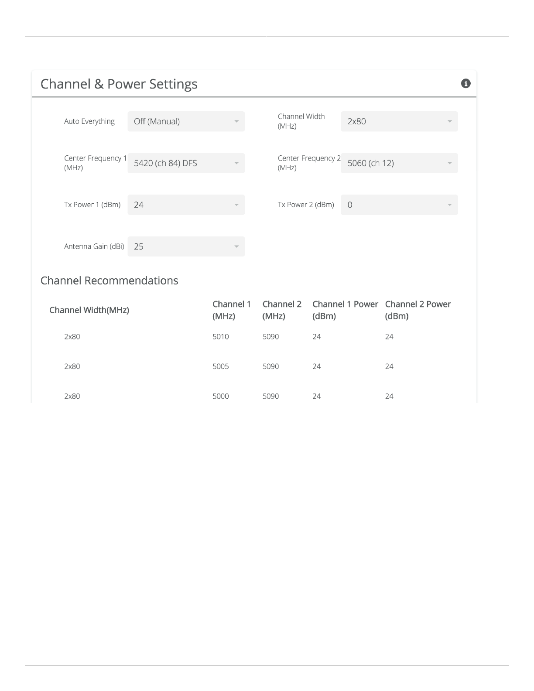Open the Tx Power 2 dropdown
534x691 pixels.
pyautogui.click(x=399, y=205)
